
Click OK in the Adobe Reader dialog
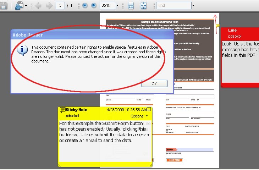click(x=154, y=84)
